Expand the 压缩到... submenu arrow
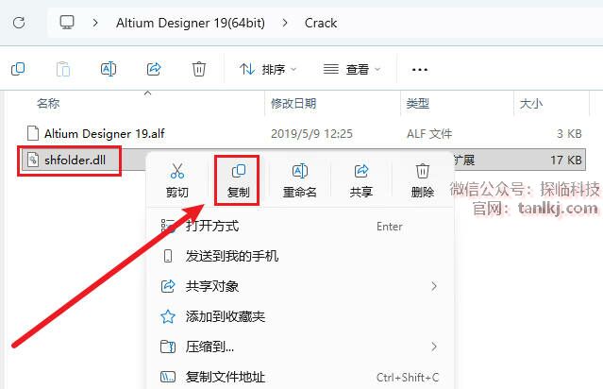603x389 pixels. point(434,347)
